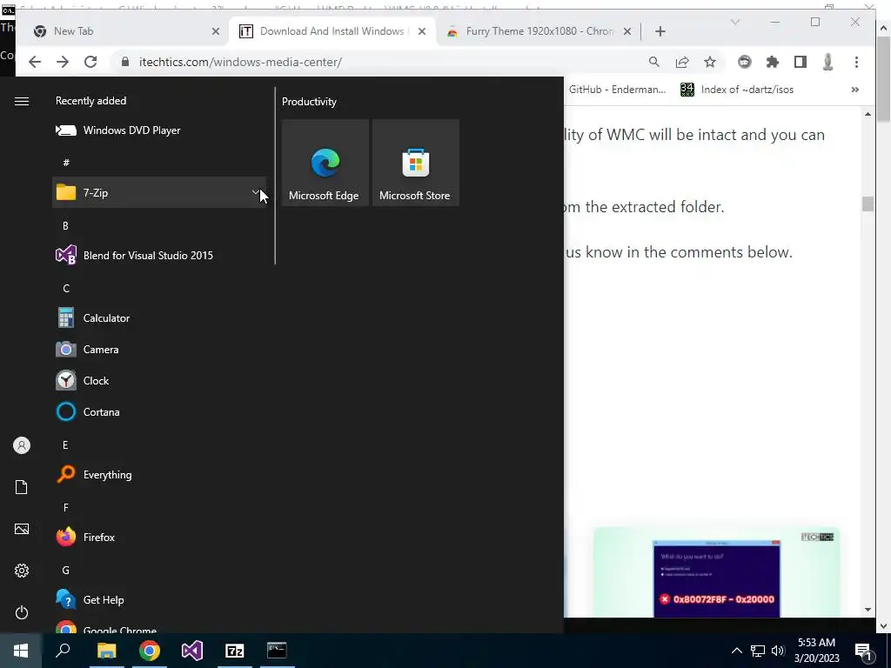Jump to letter C apps header

click(66, 288)
